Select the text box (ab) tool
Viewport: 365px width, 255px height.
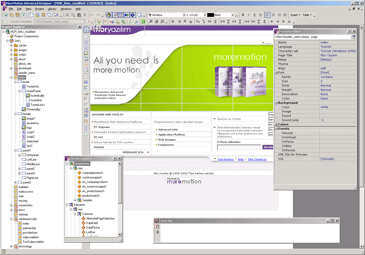(86, 82)
